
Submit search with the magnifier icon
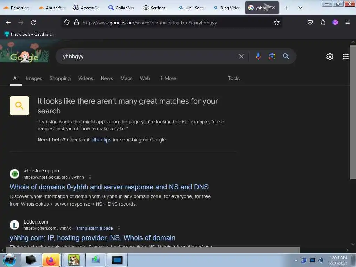(x=286, y=56)
